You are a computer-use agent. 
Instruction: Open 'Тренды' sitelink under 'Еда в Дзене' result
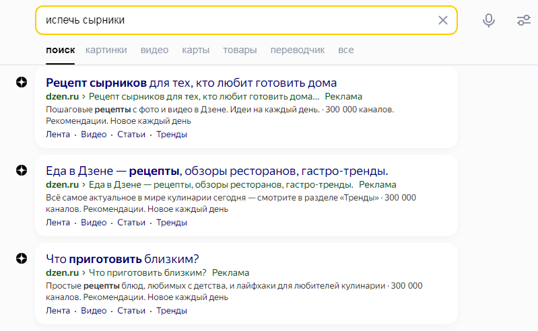172,223
